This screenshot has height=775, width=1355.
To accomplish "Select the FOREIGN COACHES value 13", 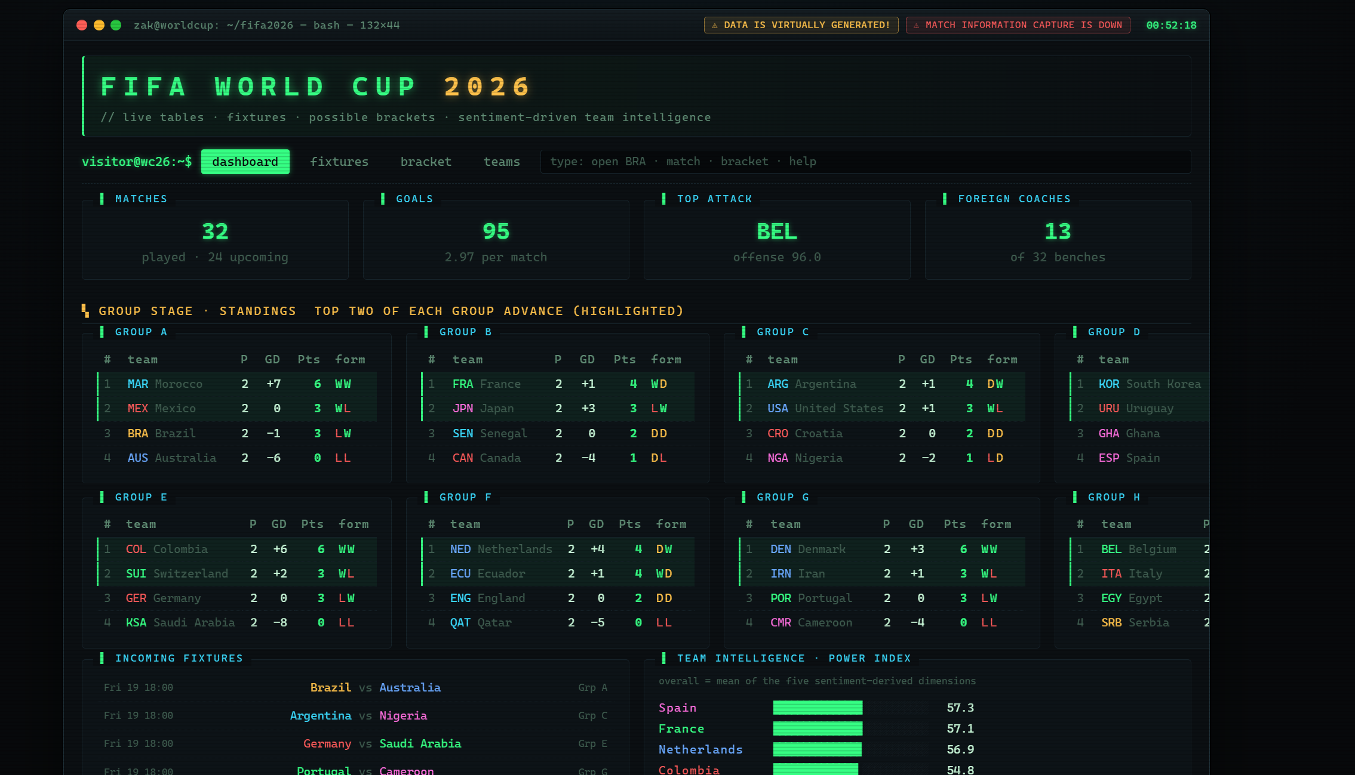I will [1058, 231].
